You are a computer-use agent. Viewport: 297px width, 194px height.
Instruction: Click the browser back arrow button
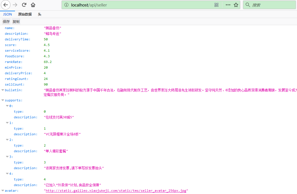pyautogui.click(x=6, y=5)
